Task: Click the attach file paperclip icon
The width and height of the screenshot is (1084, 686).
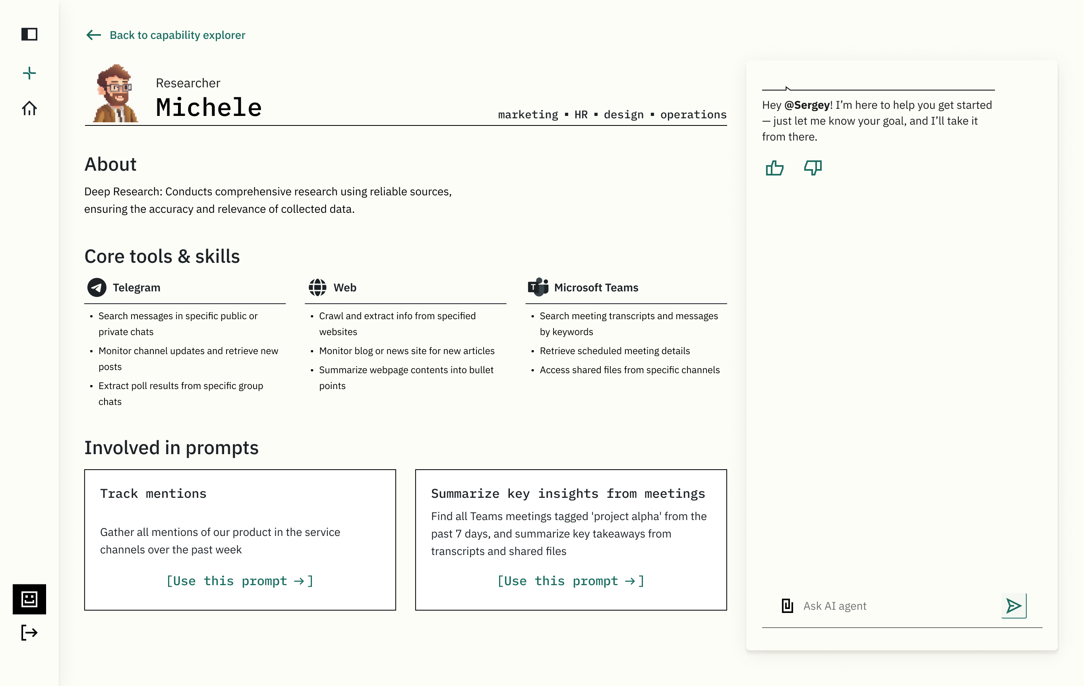Action: click(787, 605)
